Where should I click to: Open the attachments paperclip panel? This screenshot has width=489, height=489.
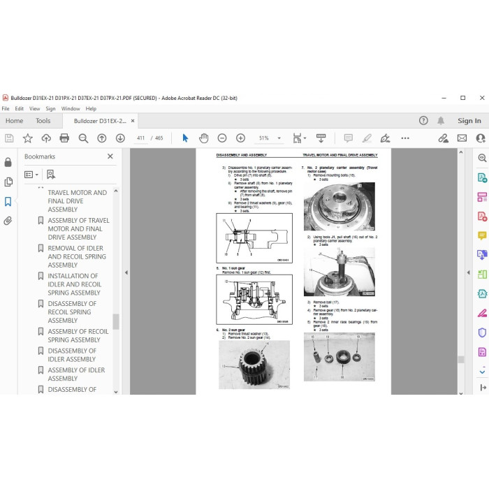[8, 221]
